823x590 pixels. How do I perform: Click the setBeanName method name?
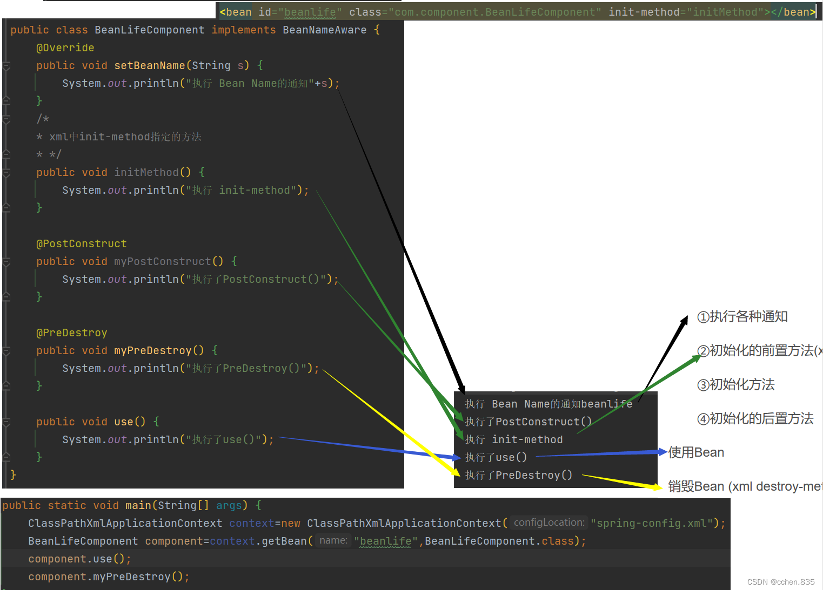point(150,66)
